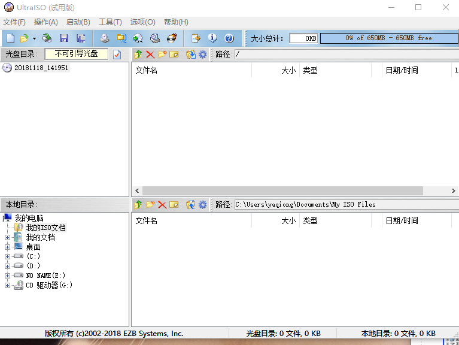Open the 文件(F) menu
459x345 pixels.
(x=14, y=22)
